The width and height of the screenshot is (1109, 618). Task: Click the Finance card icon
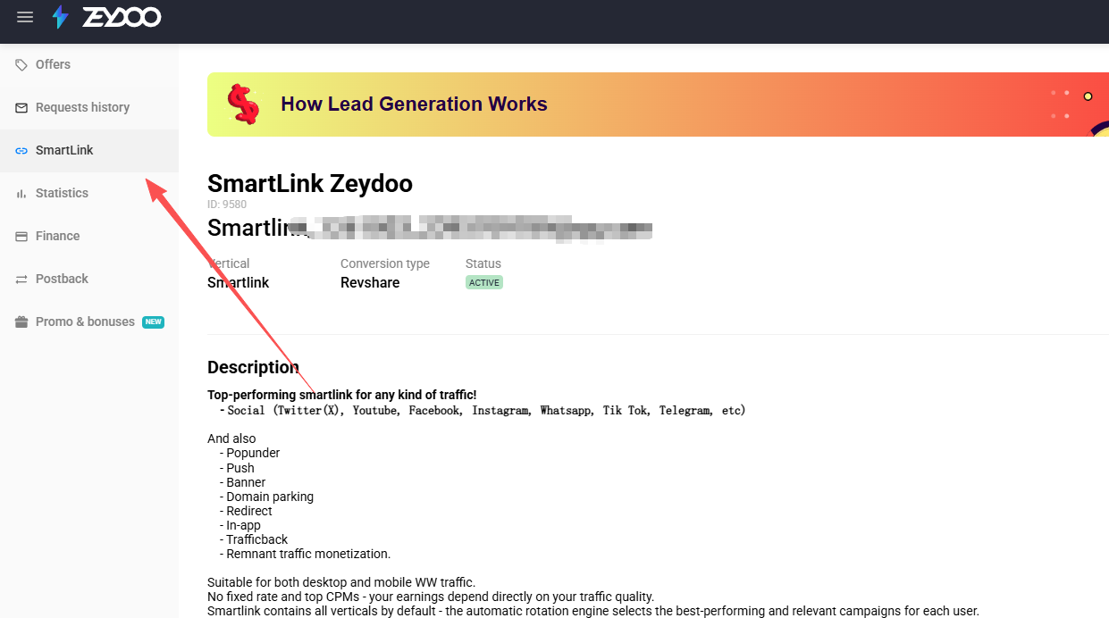point(21,236)
